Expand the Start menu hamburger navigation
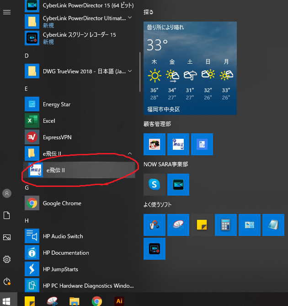Screen dimensions: 288x306 pyautogui.click(x=7, y=12)
